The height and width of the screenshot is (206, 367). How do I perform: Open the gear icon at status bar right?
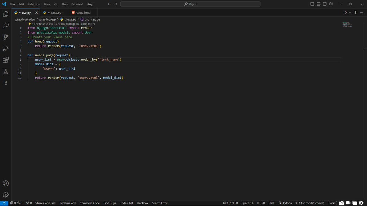(361, 203)
